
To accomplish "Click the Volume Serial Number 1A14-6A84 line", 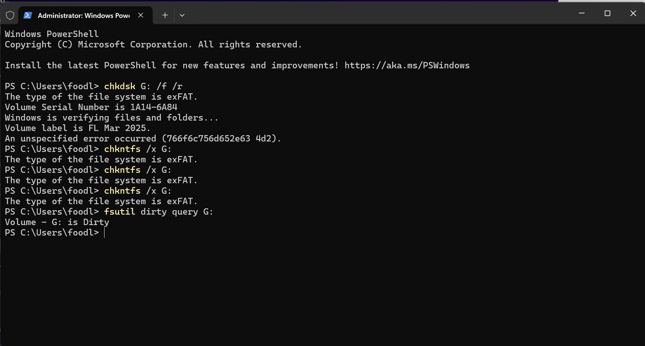I will click(x=91, y=107).
